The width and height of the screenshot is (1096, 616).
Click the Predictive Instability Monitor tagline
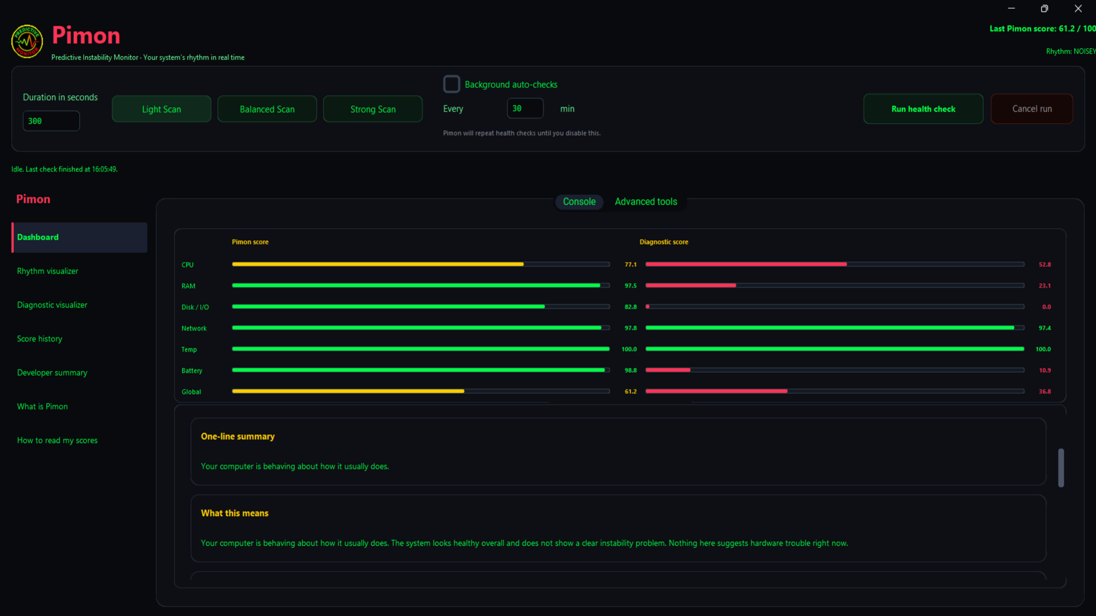point(148,58)
